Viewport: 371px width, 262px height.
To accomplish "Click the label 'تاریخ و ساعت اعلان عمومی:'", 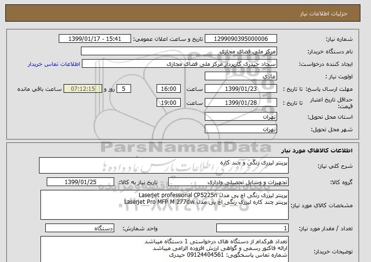I will [168, 39].
